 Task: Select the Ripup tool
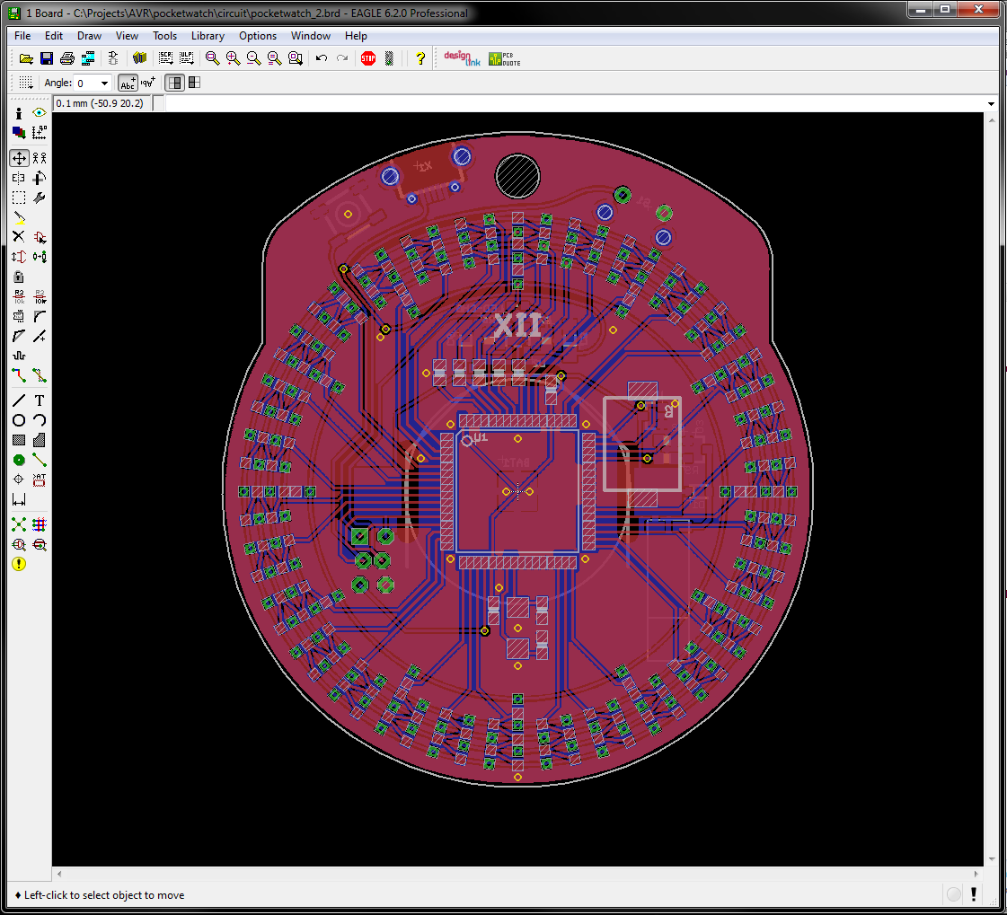(x=40, y=375)
